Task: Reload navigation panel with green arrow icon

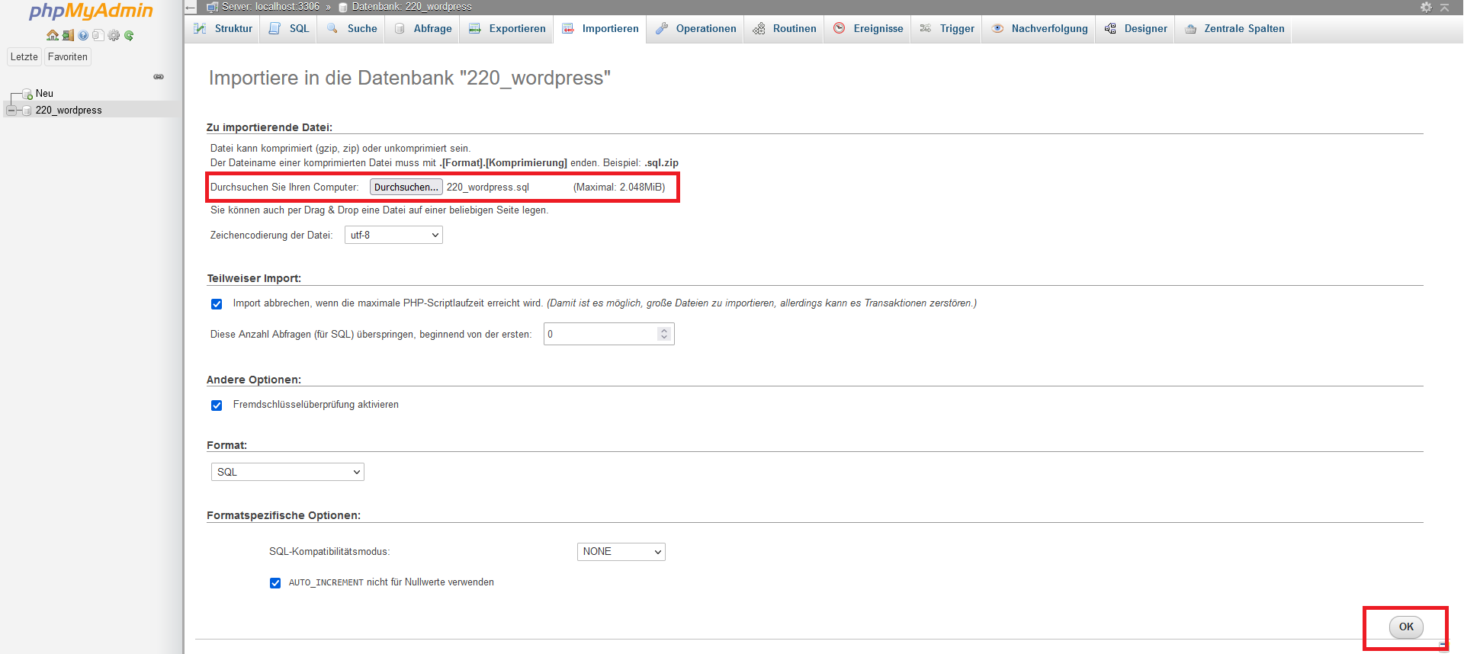Action: [x=129, y=35]
